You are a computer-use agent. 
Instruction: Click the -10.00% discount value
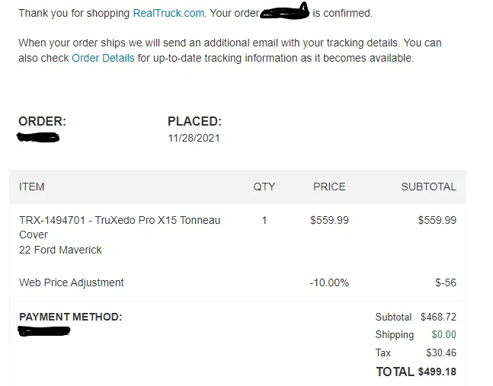click(x=329, y=282)
